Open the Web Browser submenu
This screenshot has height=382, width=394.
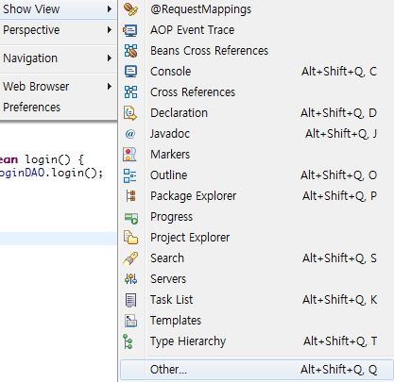[x=59, y=86]
